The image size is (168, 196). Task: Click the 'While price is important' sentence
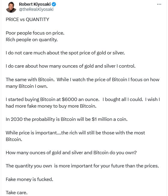point(75,136)
